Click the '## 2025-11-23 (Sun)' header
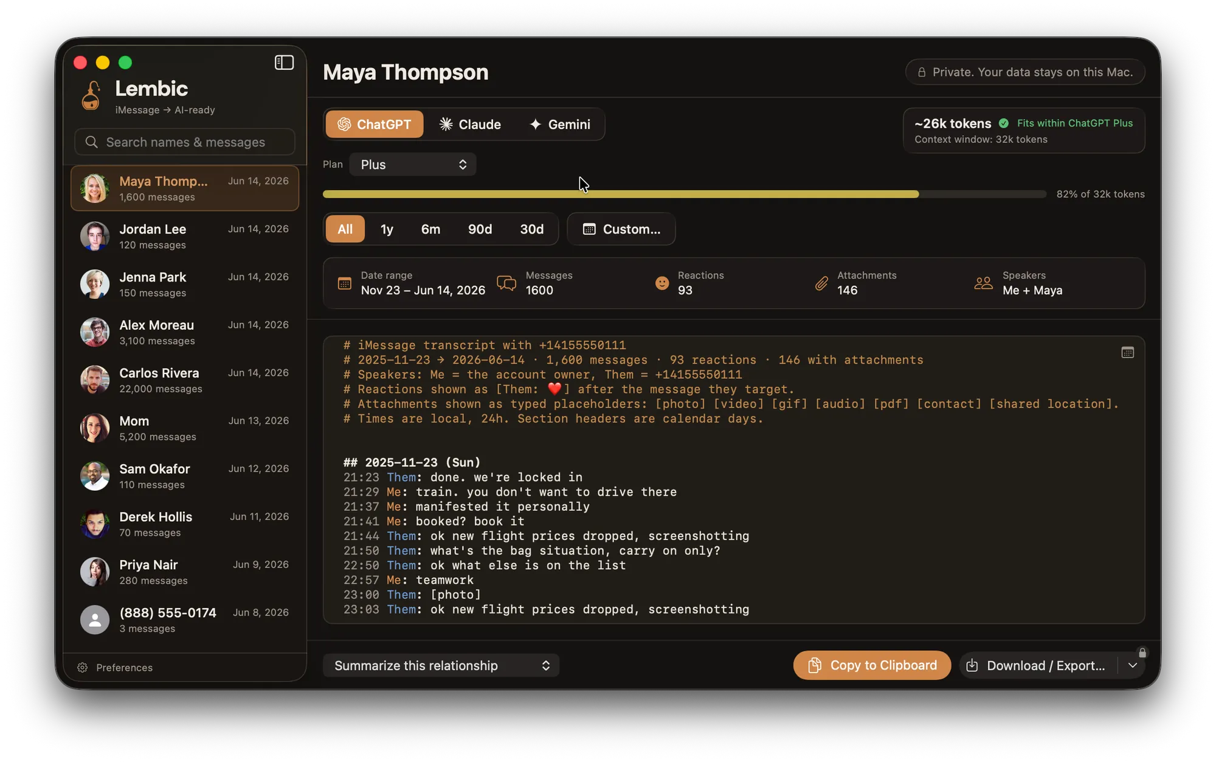 click(x=412, y=462)
